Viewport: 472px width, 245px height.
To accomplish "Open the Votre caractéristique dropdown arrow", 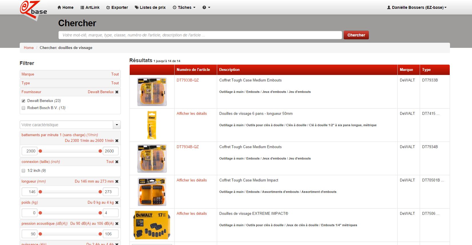I will coord(117,125).
